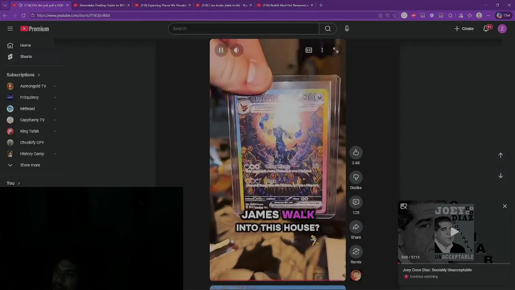Open the comments with 125 count
515x290 pixels.
(356, 202)
